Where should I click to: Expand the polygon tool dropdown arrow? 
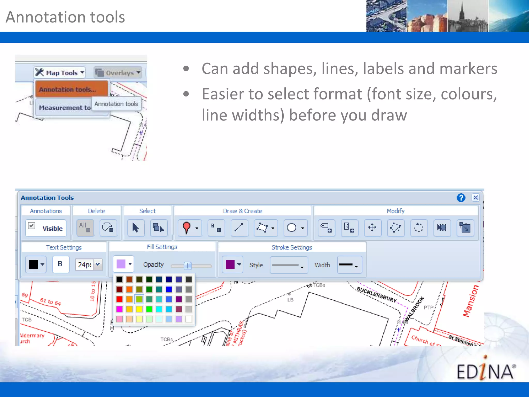[273, 228]
